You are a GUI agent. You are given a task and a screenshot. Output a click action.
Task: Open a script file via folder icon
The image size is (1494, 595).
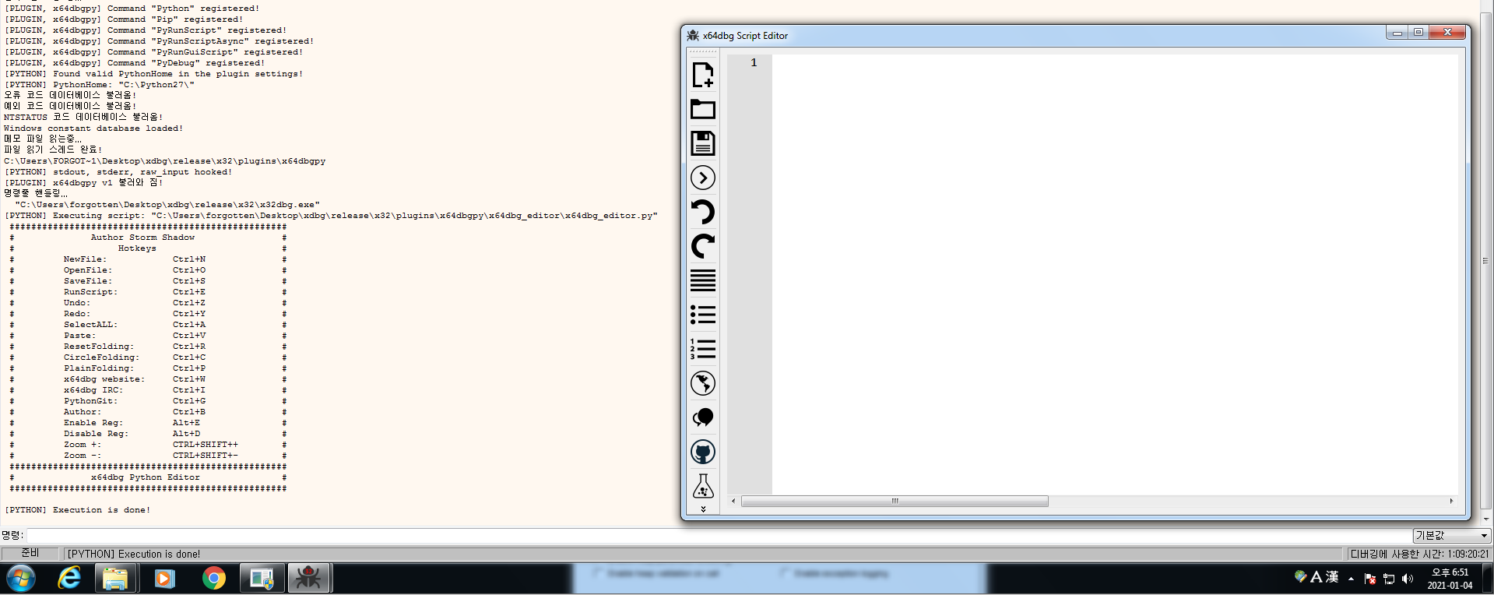(x=703, y=109)
